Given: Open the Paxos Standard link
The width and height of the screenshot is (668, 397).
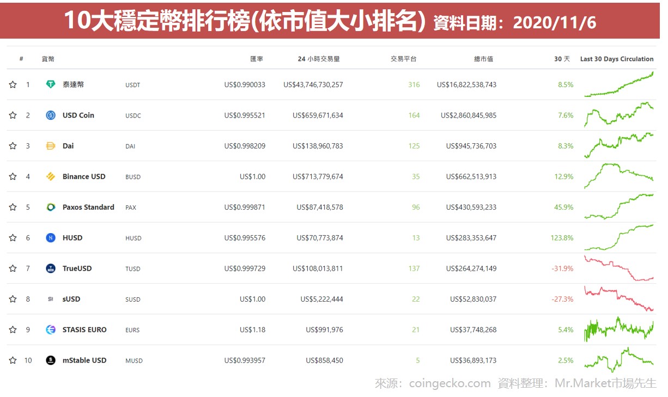Looking at the screenshot, I should (x=88, y=207).
